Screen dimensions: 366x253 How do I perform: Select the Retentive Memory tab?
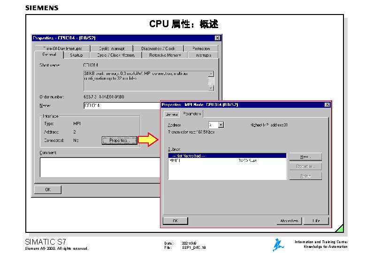pyautogui.click(x=165, y=55)
